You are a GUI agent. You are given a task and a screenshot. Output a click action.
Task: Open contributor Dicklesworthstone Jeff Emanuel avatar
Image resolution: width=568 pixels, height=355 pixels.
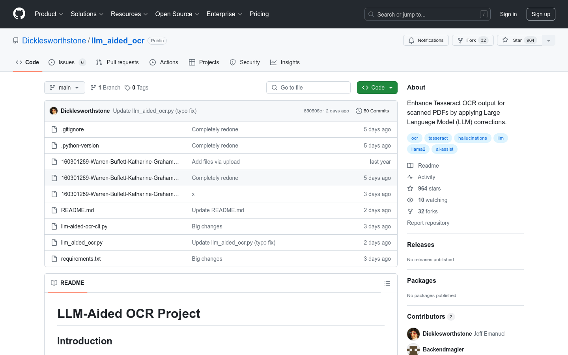413,334
